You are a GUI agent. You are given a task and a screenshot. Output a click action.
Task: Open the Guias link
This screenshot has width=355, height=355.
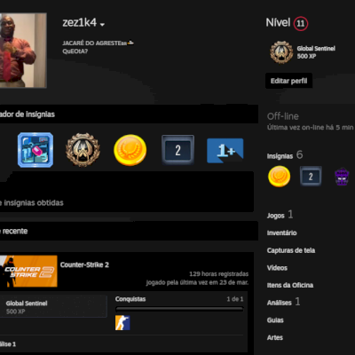(275, 320)
